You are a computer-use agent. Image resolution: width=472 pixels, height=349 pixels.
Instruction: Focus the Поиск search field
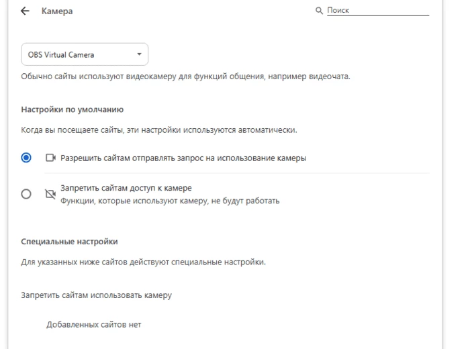(378, 11)
